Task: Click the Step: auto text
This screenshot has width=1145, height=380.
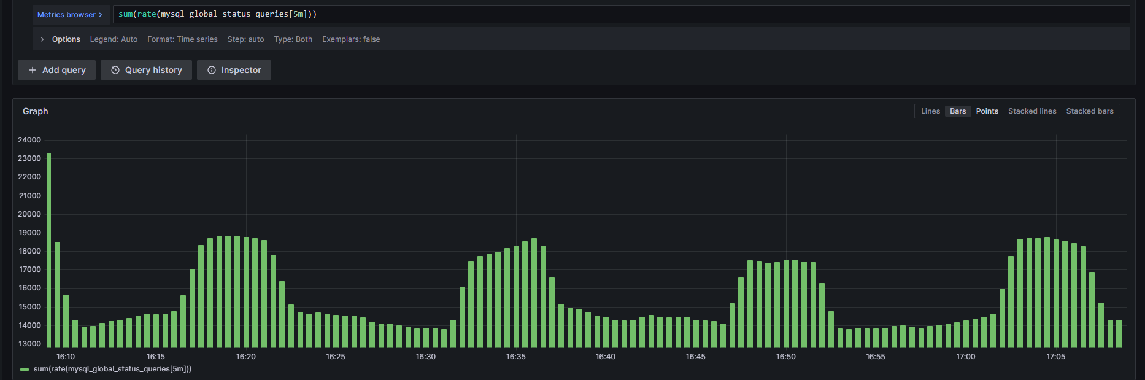Action: 245,39
